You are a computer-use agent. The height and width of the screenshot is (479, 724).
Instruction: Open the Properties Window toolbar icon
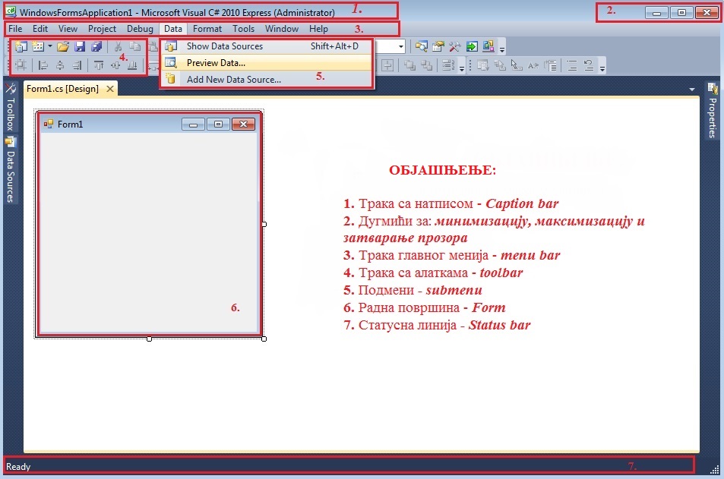pos(438,47)
